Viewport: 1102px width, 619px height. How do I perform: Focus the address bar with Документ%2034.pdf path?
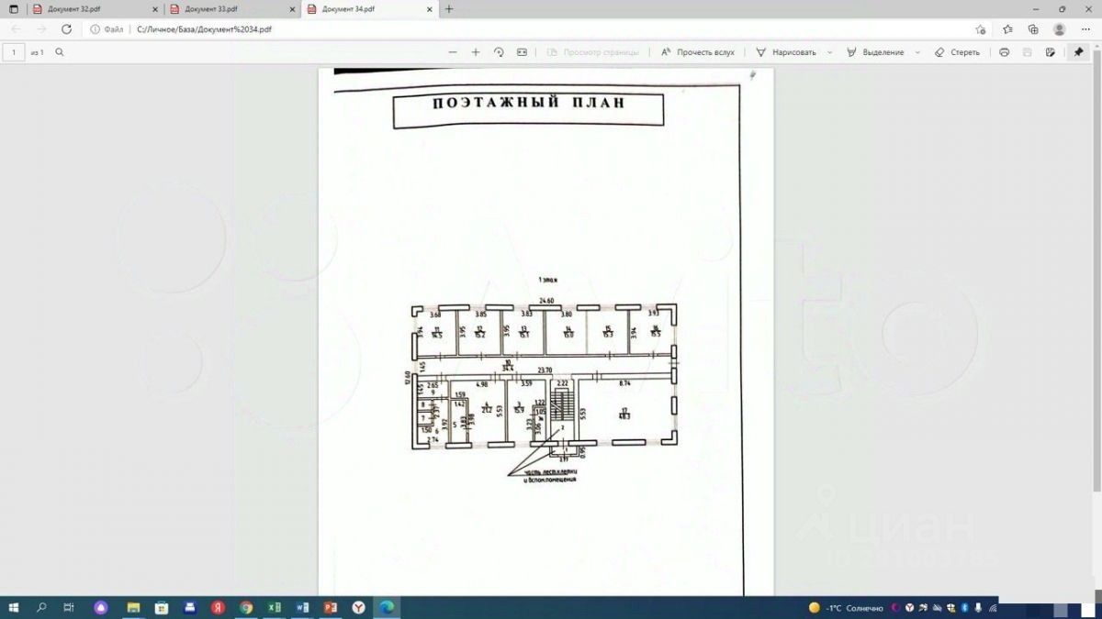(x=204, y=29)
